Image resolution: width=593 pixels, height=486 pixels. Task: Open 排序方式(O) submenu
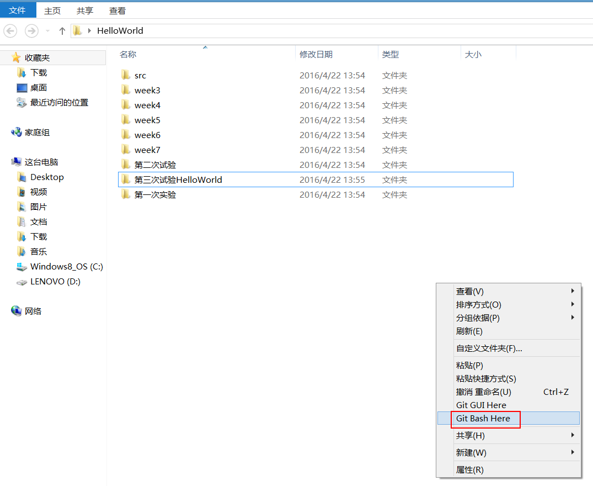pos(509,304)
